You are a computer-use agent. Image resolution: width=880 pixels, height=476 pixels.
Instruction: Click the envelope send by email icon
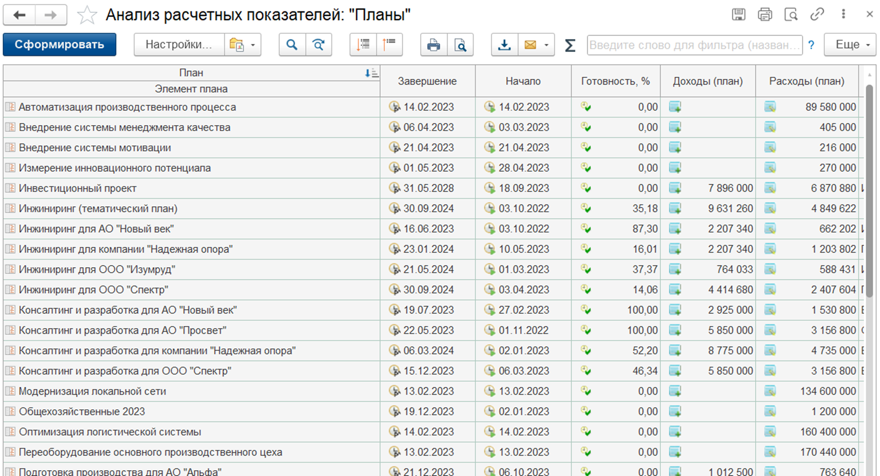(x=530, y=45)
